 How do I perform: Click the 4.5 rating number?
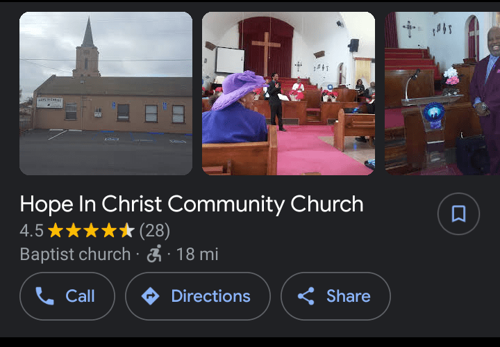[x=31, y=230]
